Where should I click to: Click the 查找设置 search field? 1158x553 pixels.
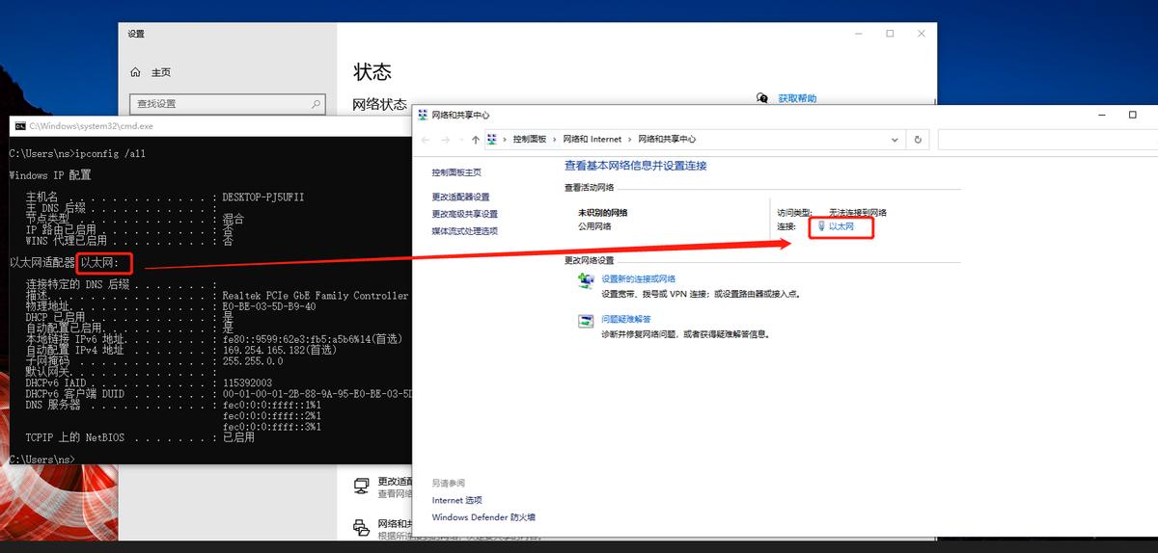tap(228, 103)
